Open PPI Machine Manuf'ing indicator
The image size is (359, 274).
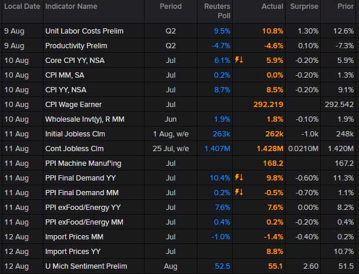[83, 163]
